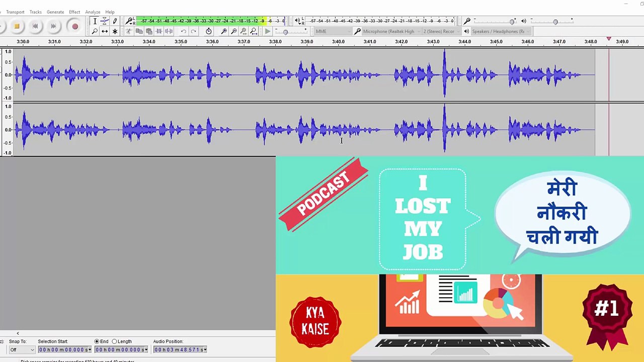644x362 pixels.
Task: Click the microphone icon in mixer toolbar
Action: click(x=467, y=21)
